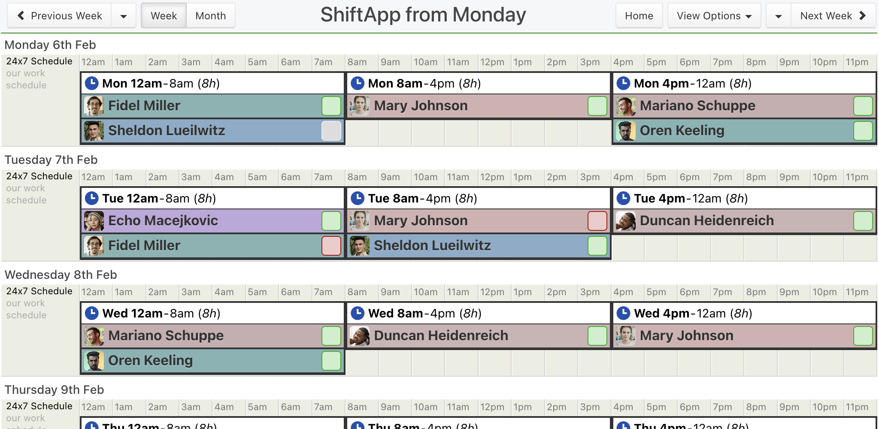
Task: Open the dropdown arrow beside Next Week
Action: click(779, 16)
